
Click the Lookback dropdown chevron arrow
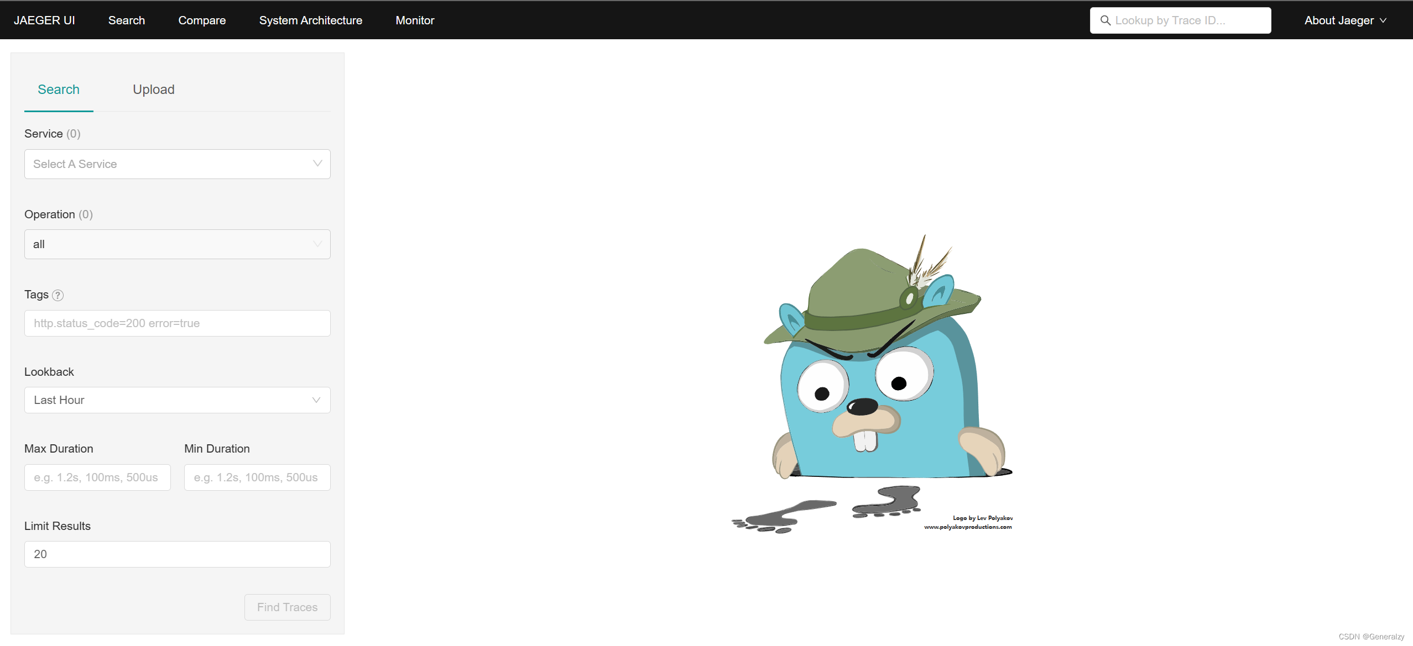pyautogui.click(x=316, y=400)
